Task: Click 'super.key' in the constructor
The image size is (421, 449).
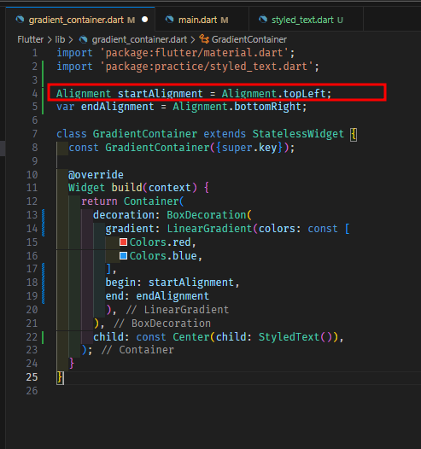Action: click(x=249, y=148)
